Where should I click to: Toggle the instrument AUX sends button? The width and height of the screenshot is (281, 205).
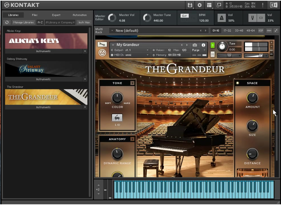point(271,50)
